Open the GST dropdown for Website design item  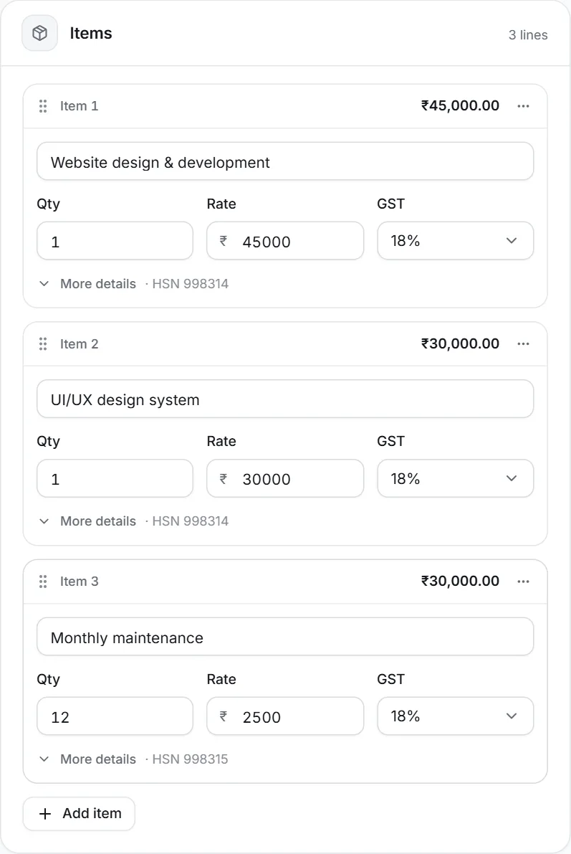pos(456,241)
